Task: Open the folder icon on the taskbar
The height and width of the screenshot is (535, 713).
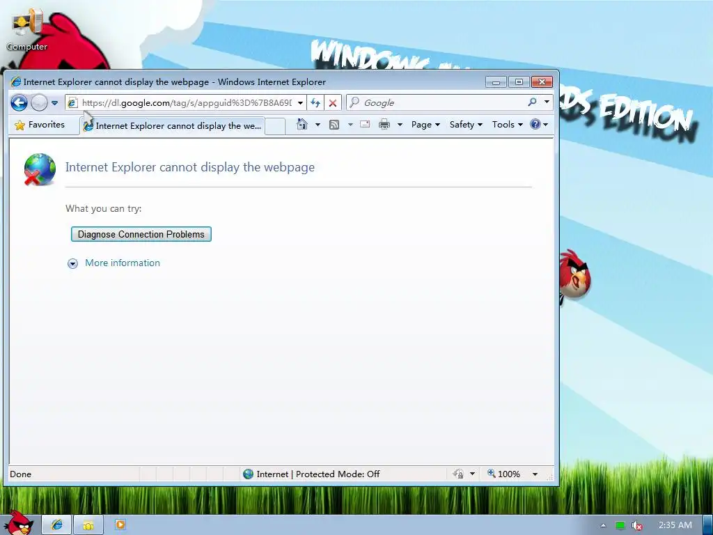Action: point(88,525)
